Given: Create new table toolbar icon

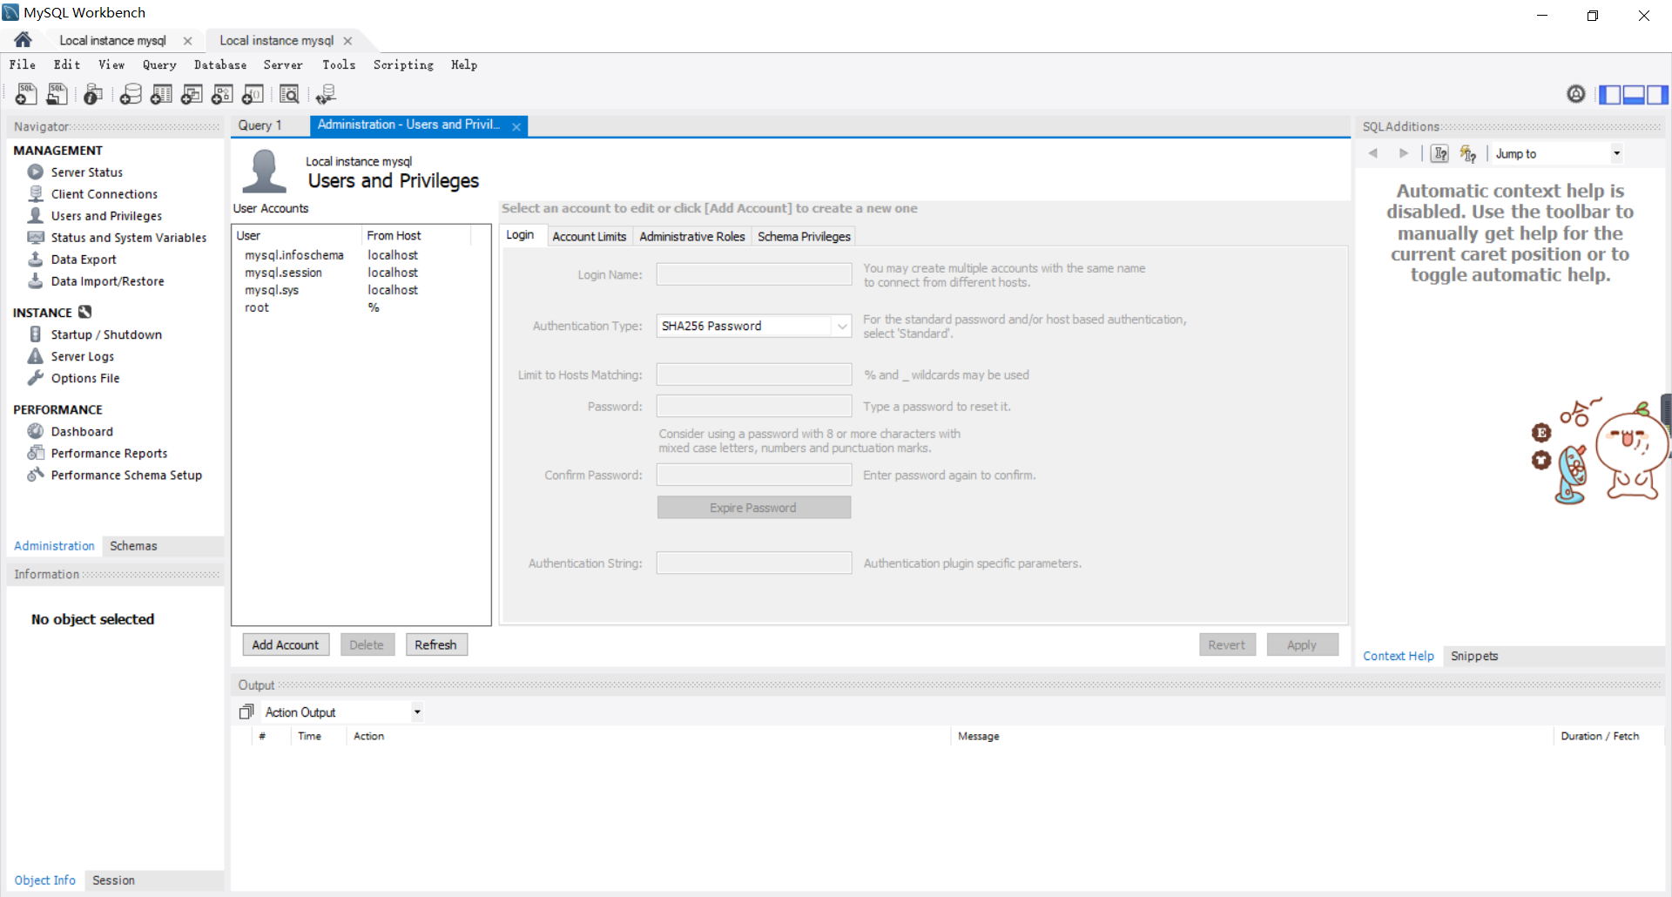Looking at the screenshot, I should click(161, 94).
